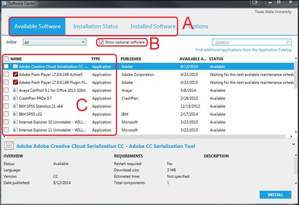Select the Adobe Flash Player 17.0.0.169 ActiveX row
This screenshot has width=299, height=205.
(148, 74)
